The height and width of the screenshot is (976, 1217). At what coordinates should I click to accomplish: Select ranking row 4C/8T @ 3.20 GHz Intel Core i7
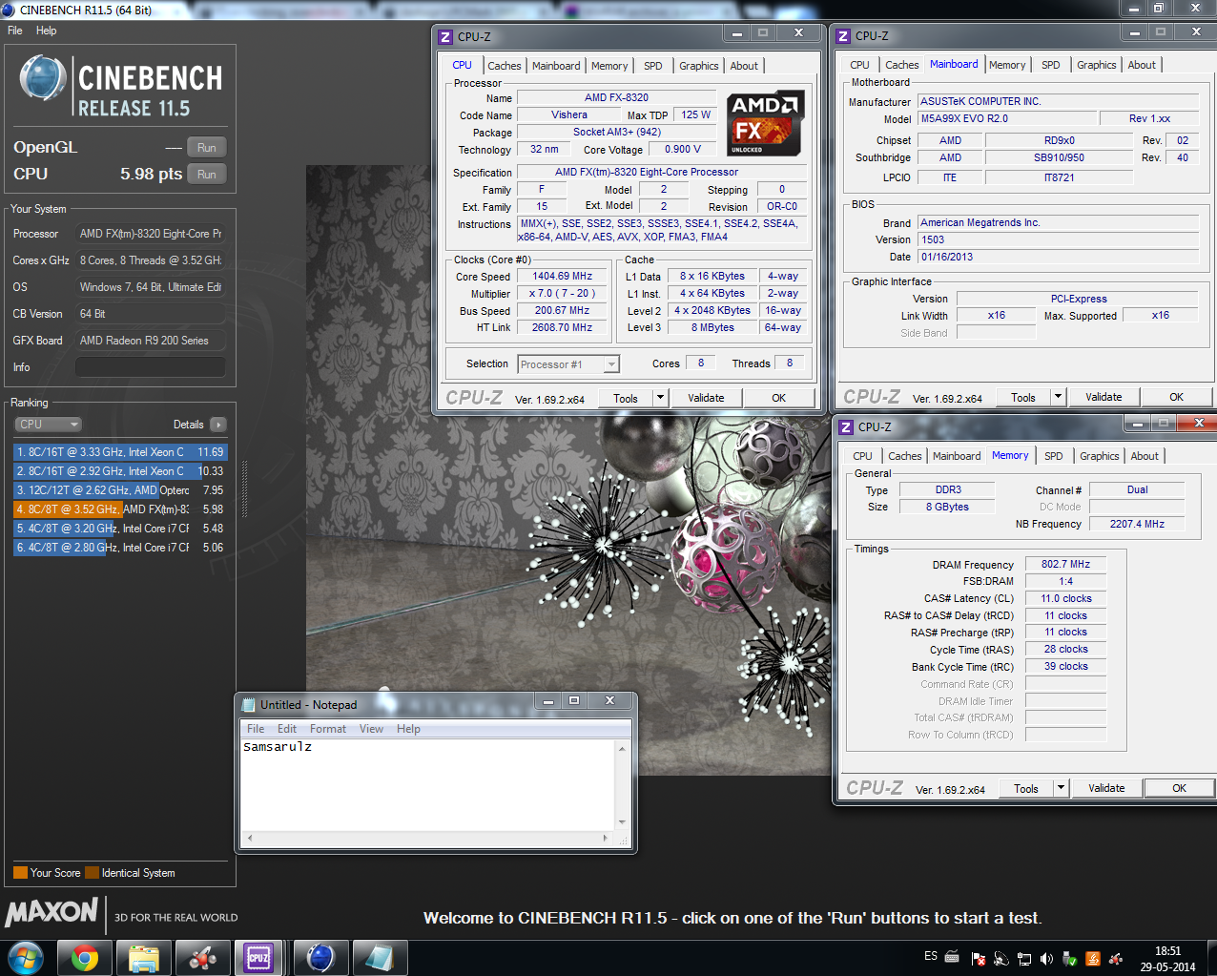click(120, 529)
